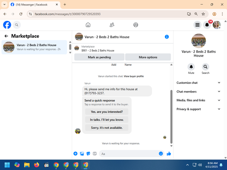
Task: Open the Groups icon in top navigation
Action: [136, 25]
